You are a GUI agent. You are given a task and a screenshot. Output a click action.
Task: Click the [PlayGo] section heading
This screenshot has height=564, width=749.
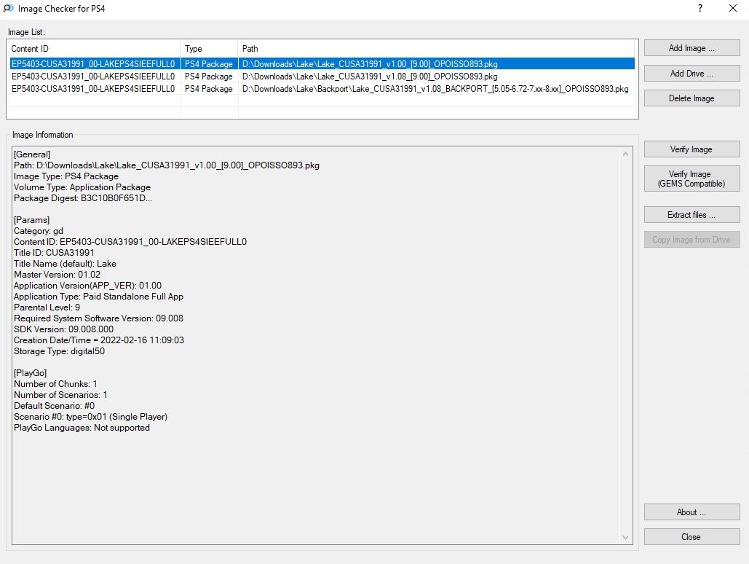30,372
